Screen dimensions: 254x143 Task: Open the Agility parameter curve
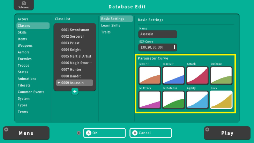click(197, 100)
